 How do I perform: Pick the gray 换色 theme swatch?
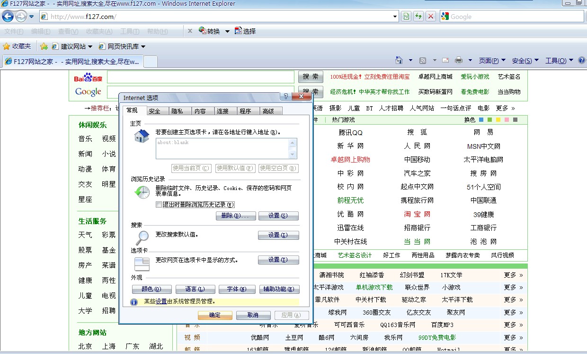click(516, 120)
